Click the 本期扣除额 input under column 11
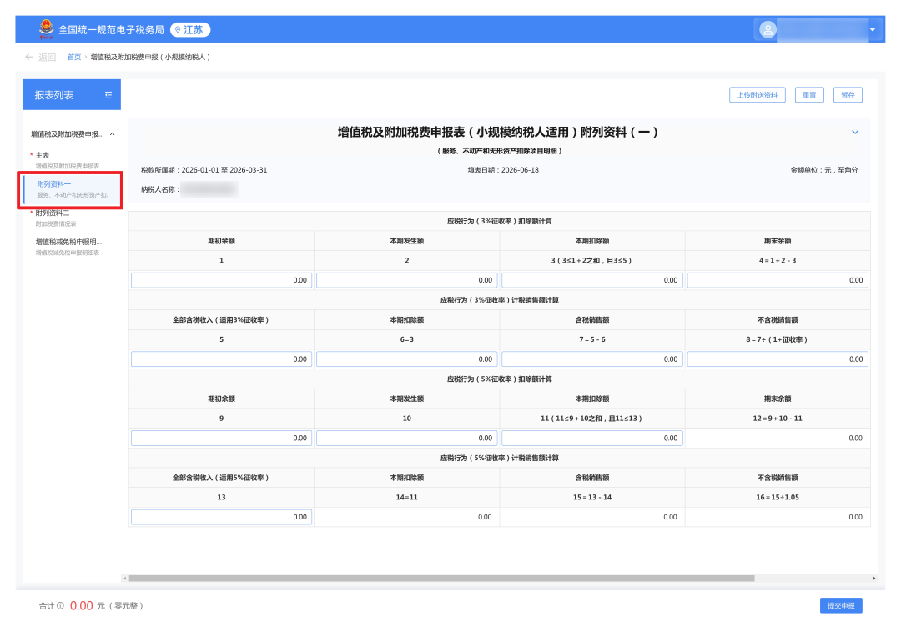Screen dimensions: 901x637 pyautogui.click(x=591, y=438)
